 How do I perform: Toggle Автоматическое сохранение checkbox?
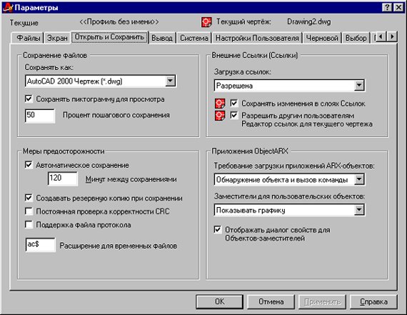(29, 165)
